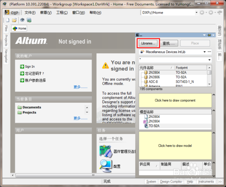Click the navigate forward arrow icon

pos(211,13)
